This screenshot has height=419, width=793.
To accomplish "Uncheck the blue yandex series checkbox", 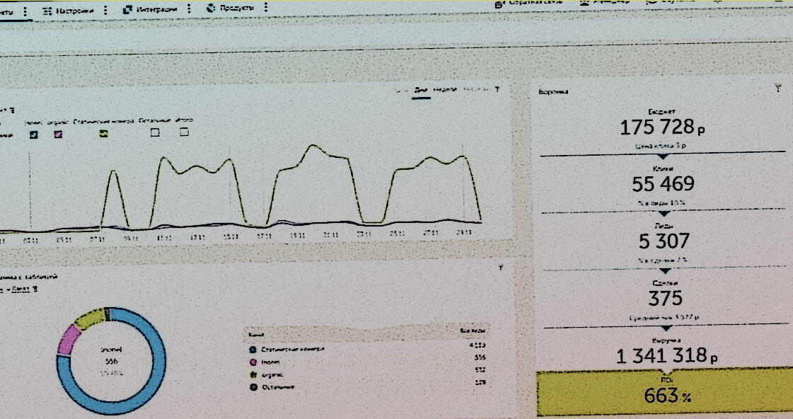I will coord(33,134).
